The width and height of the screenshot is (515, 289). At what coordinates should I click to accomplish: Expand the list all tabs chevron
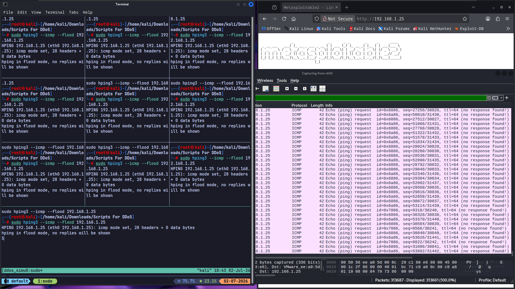473,7
